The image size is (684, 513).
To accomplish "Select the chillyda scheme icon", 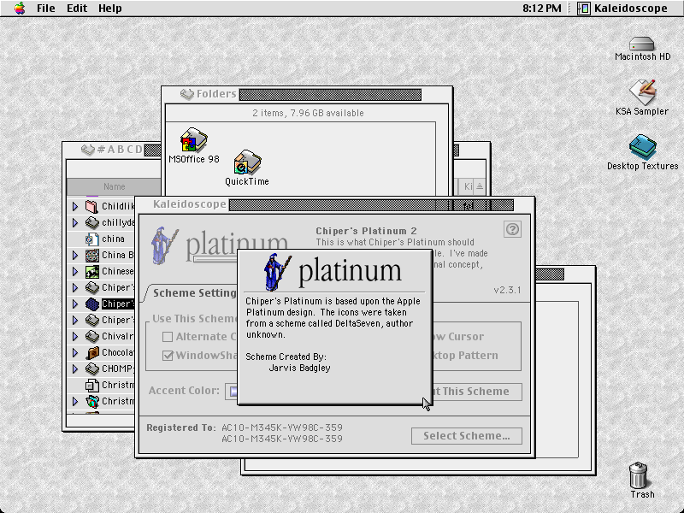I will (92, 222).
